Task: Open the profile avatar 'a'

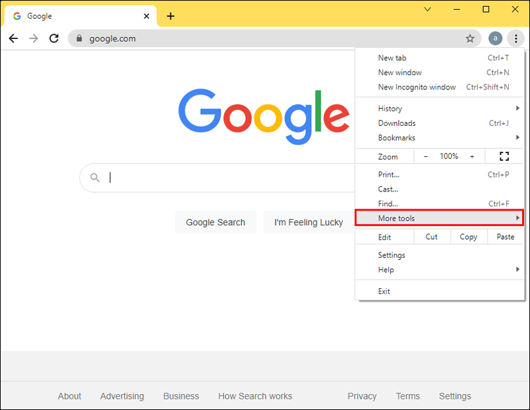Action: (495, 38)
